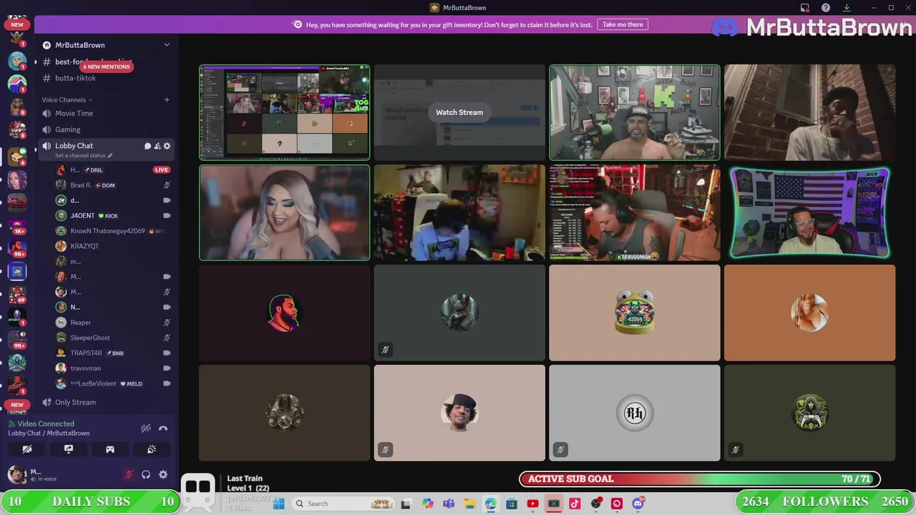
Task: Select SleeperGhost in voice list
Action: coord(89,338)
